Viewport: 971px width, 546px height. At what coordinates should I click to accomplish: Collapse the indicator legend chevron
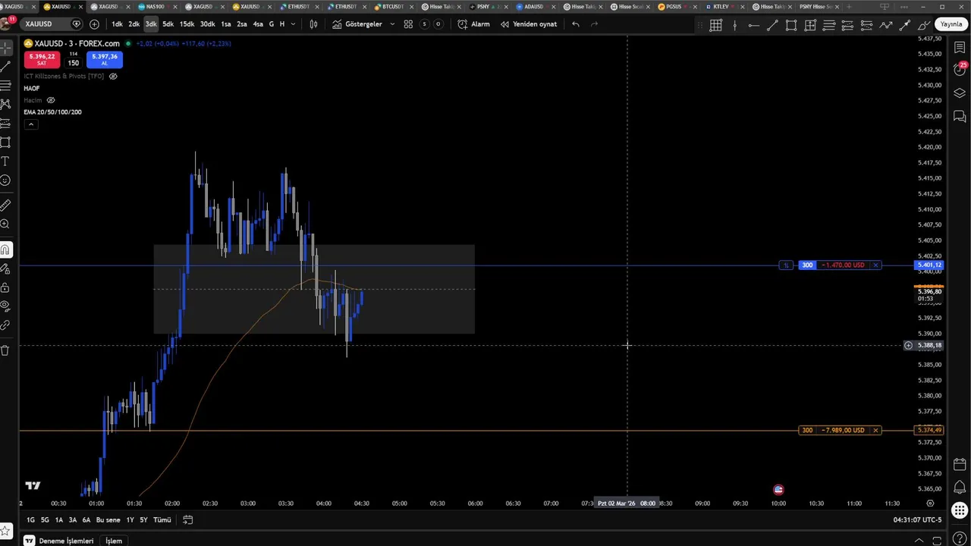point(30,124)
